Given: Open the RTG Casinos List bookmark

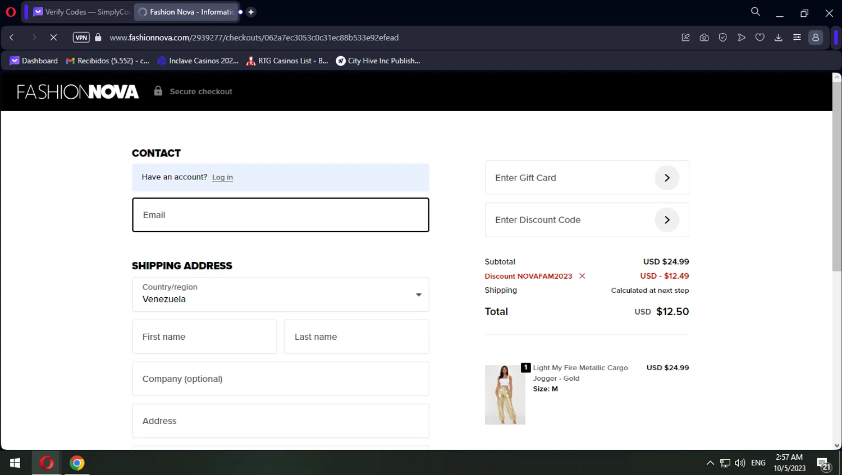Looking at the screenshot, I should [287, 61].
